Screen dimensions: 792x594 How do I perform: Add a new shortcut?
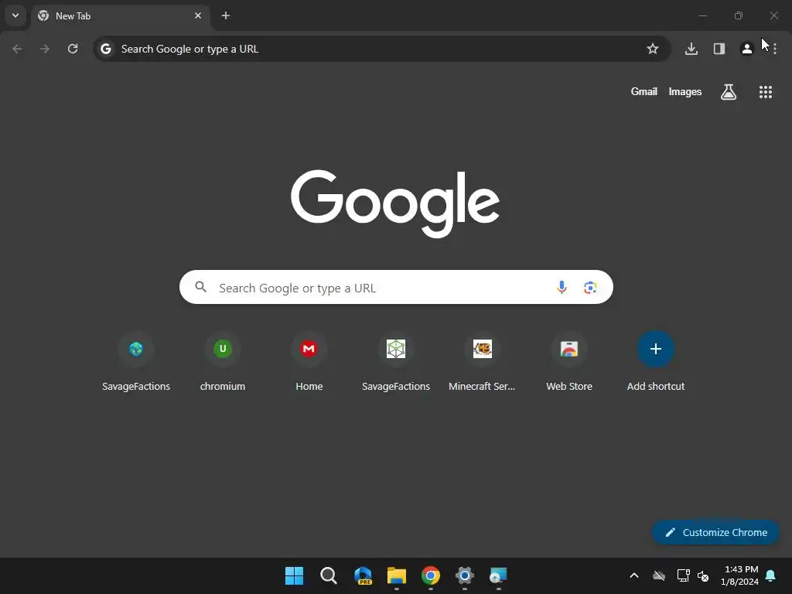(x=656, y=363)
